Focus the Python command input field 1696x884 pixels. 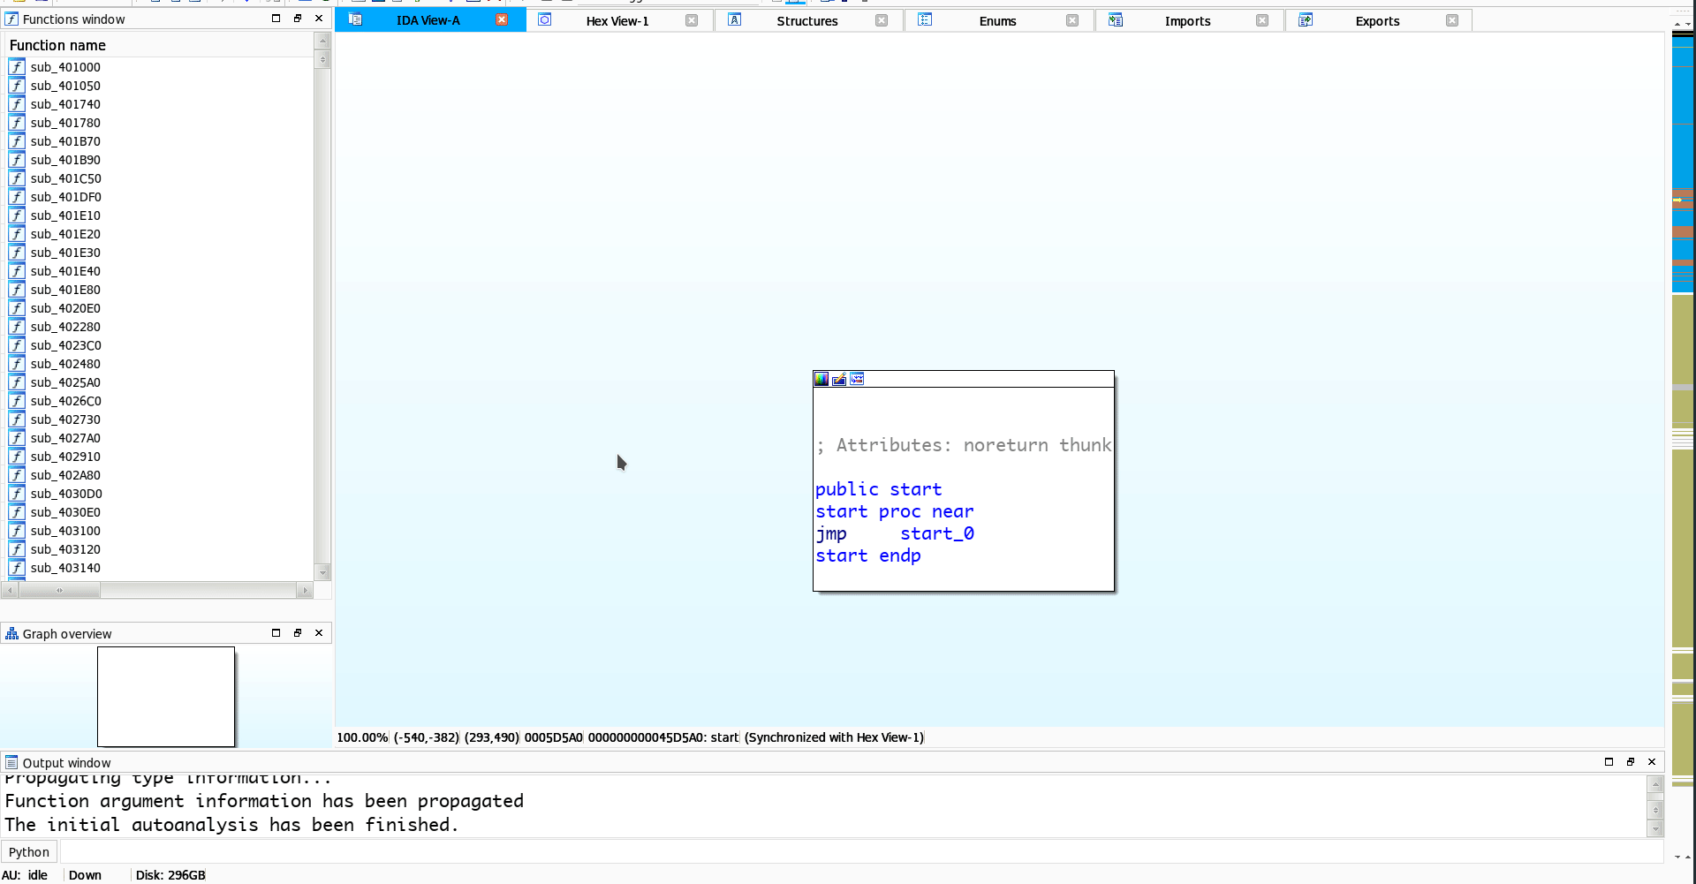[x=861, y=852]
